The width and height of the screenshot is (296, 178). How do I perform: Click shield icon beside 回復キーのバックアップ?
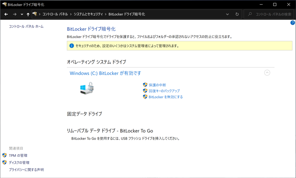(145, 91)
